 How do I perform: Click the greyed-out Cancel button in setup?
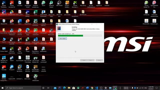[99, 60]
